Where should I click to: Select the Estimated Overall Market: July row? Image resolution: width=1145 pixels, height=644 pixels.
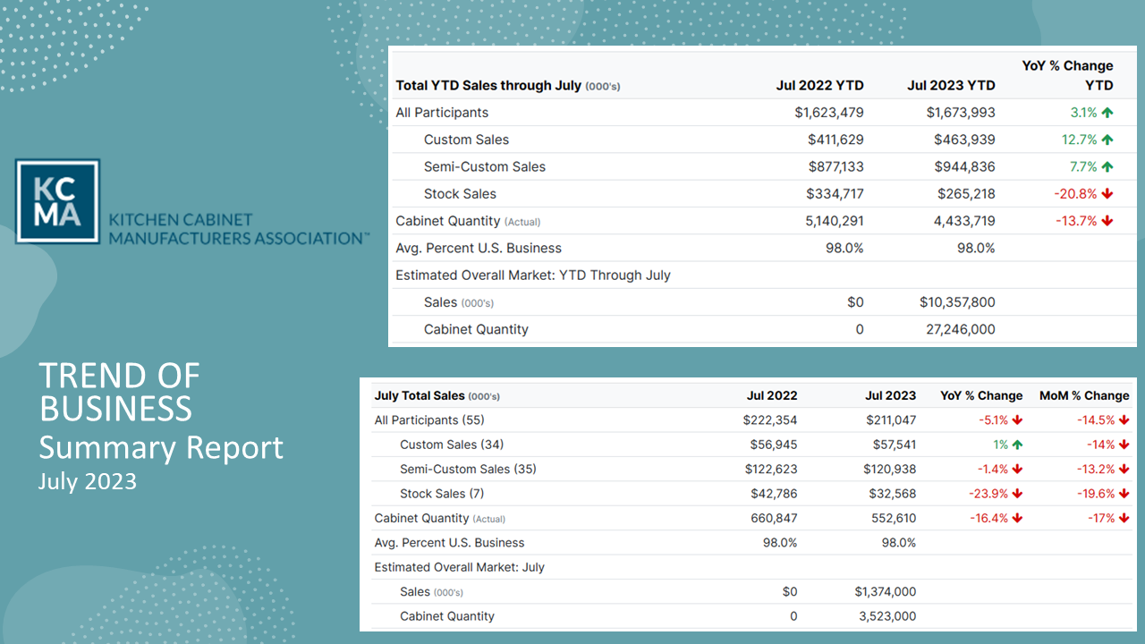[x=459, y=567]
